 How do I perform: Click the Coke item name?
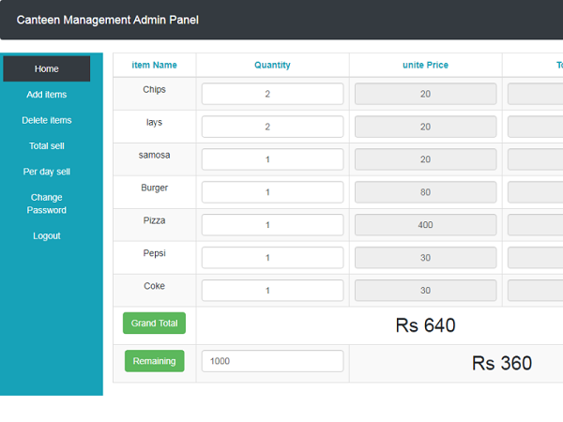155,286
